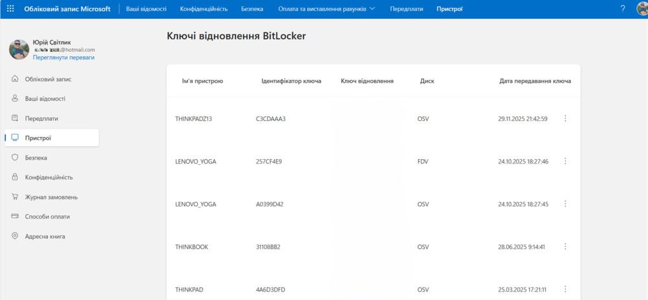
Task: Click the Способи оплати card icon
Action: pos(15,217)
